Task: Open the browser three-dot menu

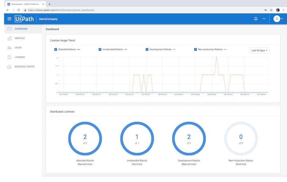Action: point(283,10)
